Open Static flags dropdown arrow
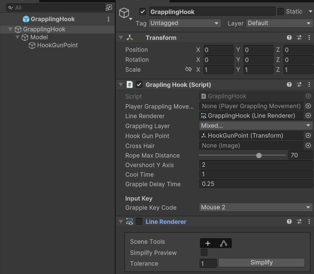This screenshot has height=274, width=314. tap(310, 12)
